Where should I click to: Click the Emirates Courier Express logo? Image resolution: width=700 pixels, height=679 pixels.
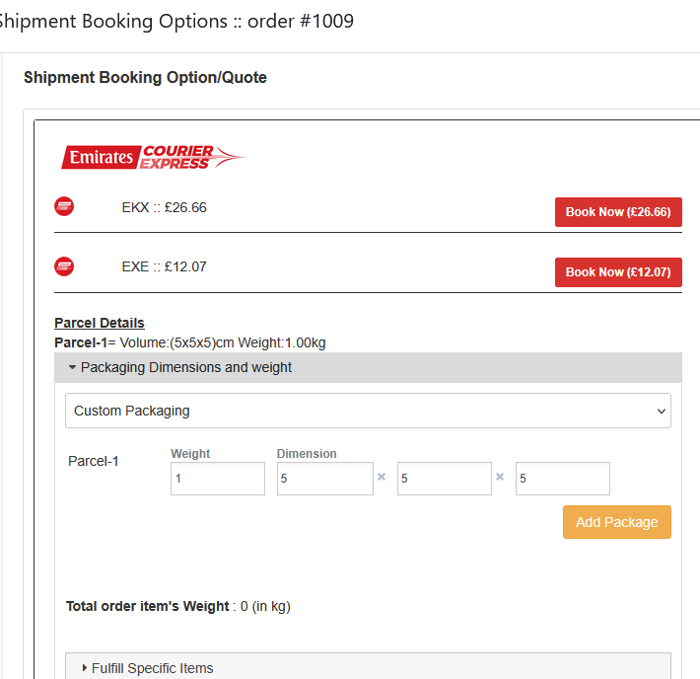pos(153,157)
